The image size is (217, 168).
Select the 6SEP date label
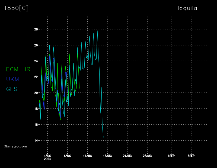(x=191, y=156)
